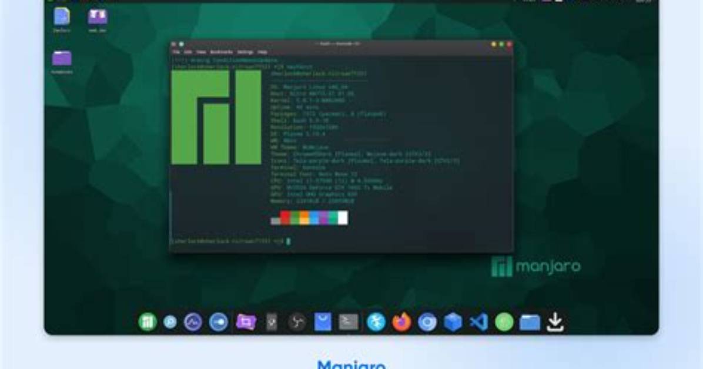Open the blue folder file manager in dock
This screenshot has height=369, width=703.
point(530,322)
